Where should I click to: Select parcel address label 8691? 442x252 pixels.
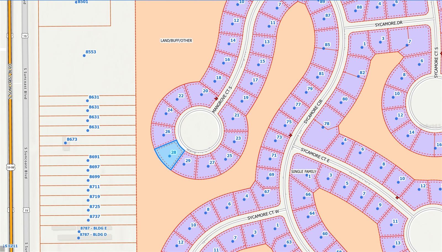click(x=94, y=156)
